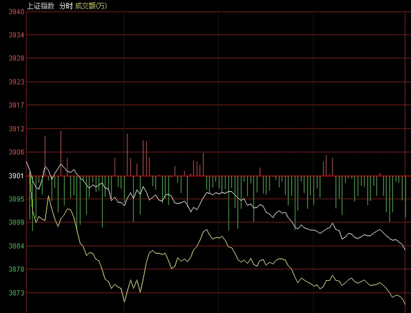Click the 3873 price axis label

tap(16, 293)
